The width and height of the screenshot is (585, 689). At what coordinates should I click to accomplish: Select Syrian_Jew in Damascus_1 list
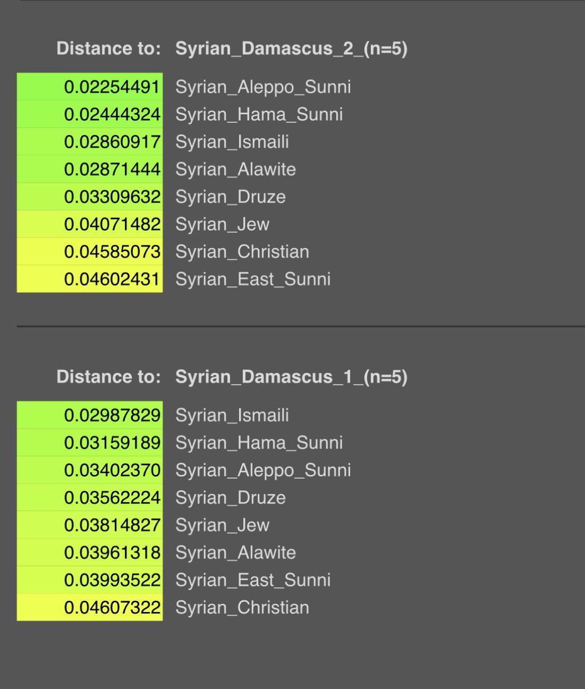tap(222, 525)
